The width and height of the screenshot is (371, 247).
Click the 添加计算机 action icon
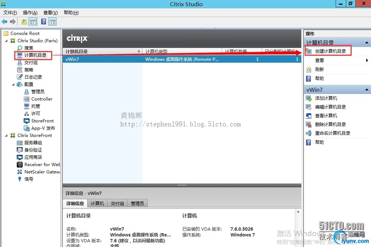[309, 98]
